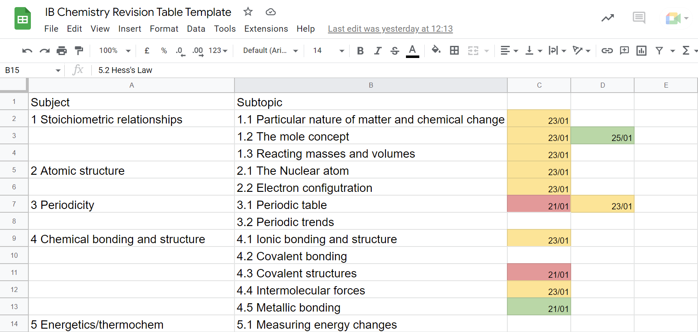Create a filter
The width and height of the screenshot is (698, 332).
tap(659, 51)
